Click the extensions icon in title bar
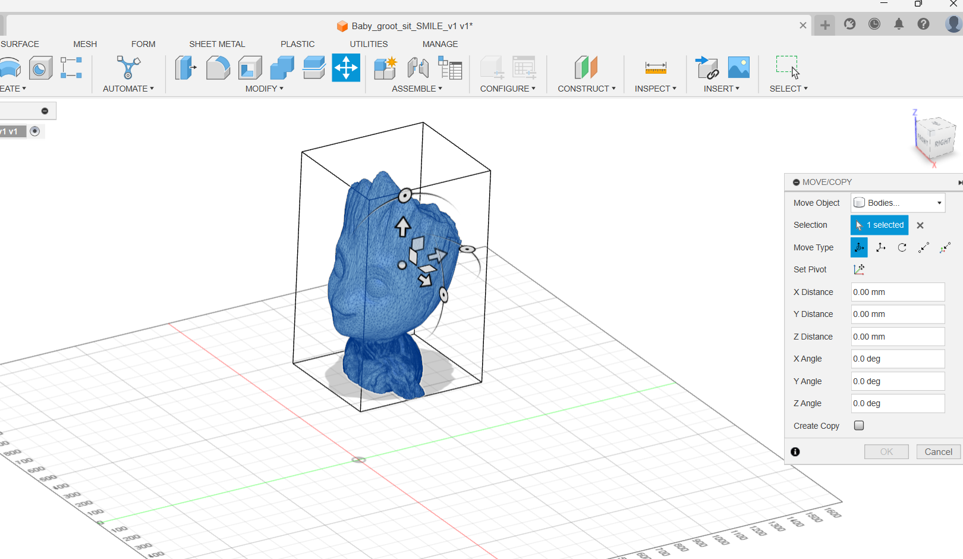The height and width of the screenshot is (559, 963). coord(849,24)
